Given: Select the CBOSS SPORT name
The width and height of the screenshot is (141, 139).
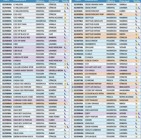Looking at the screenshot, I should tap(91, 8).
